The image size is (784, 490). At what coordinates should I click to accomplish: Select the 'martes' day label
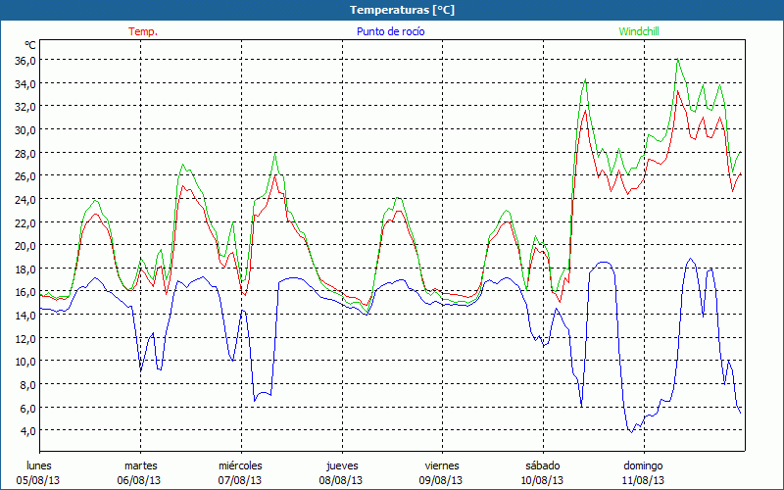click(140, 465)
